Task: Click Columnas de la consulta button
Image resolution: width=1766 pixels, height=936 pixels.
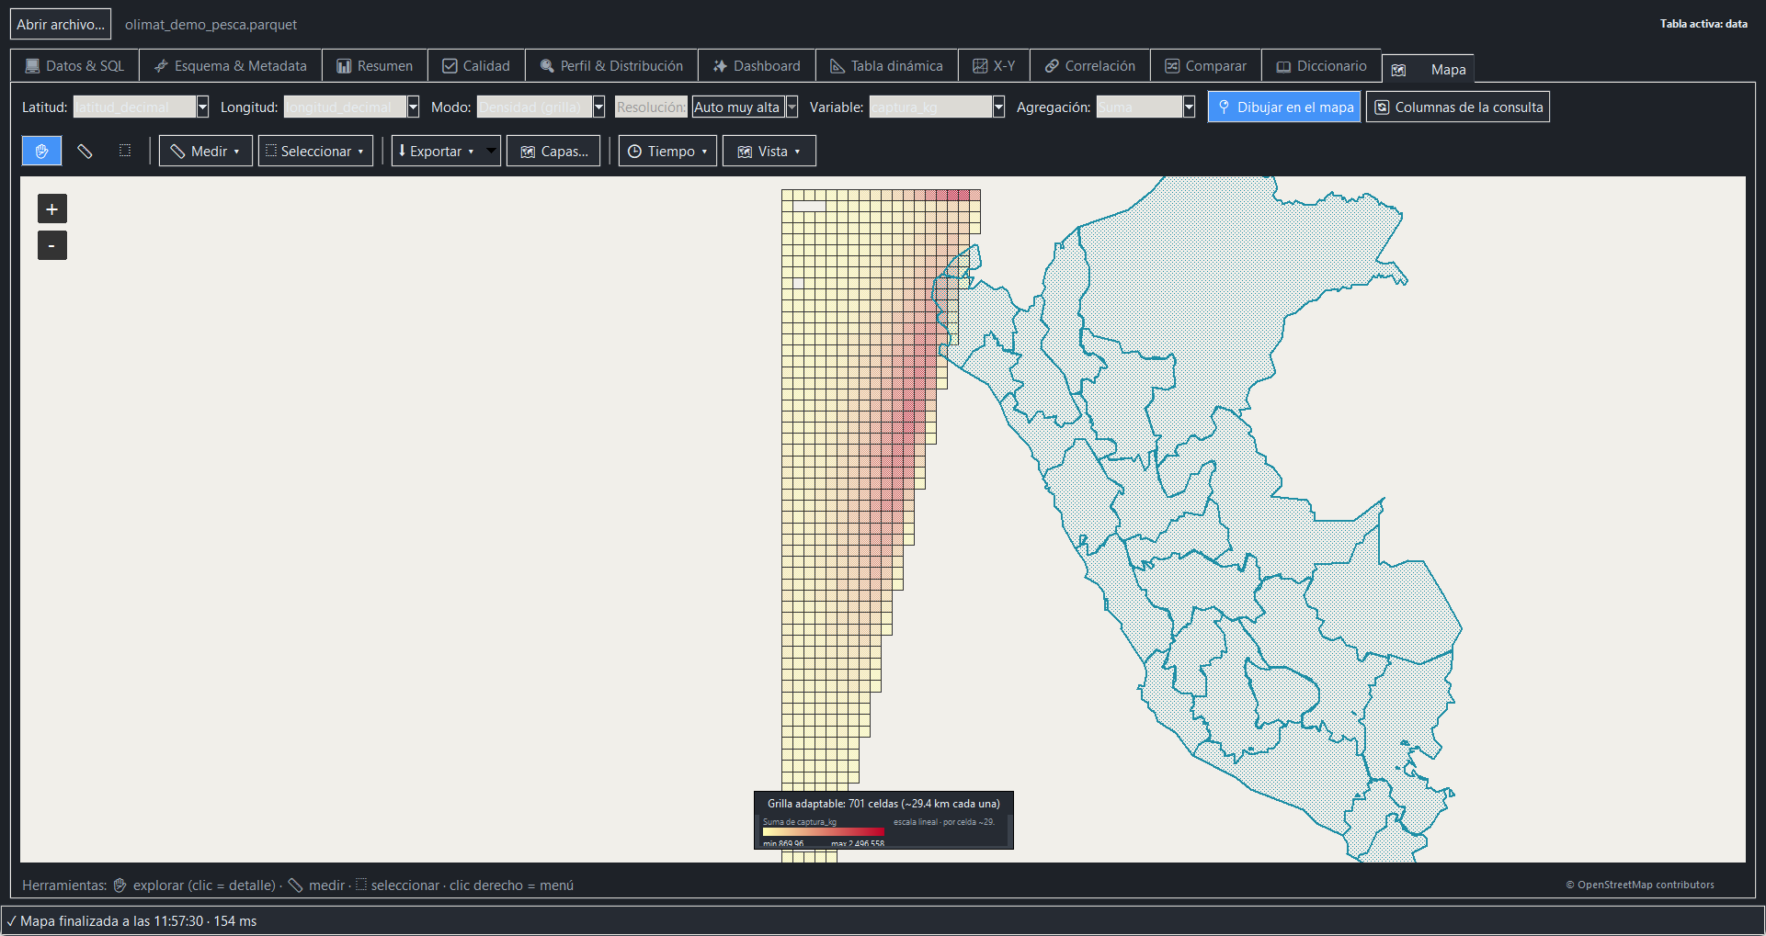Action: [1458, 107]
